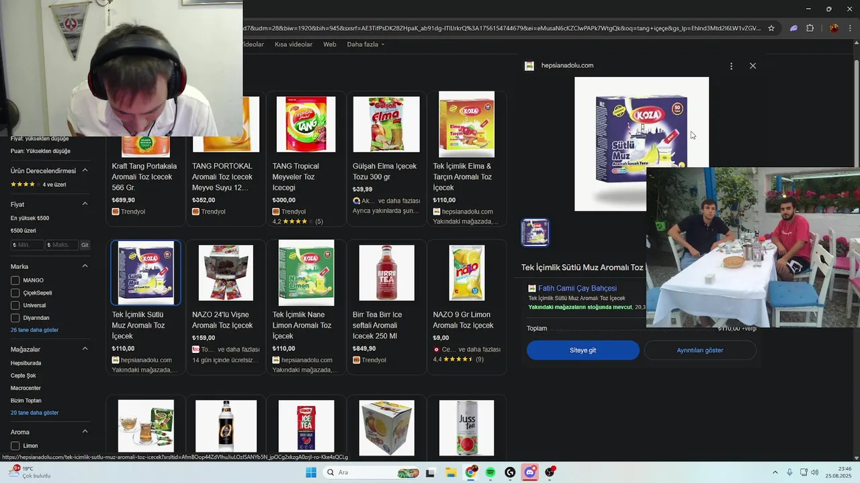Open product panel three-dot options
860x483 pixels.
(x=731, y=66)
